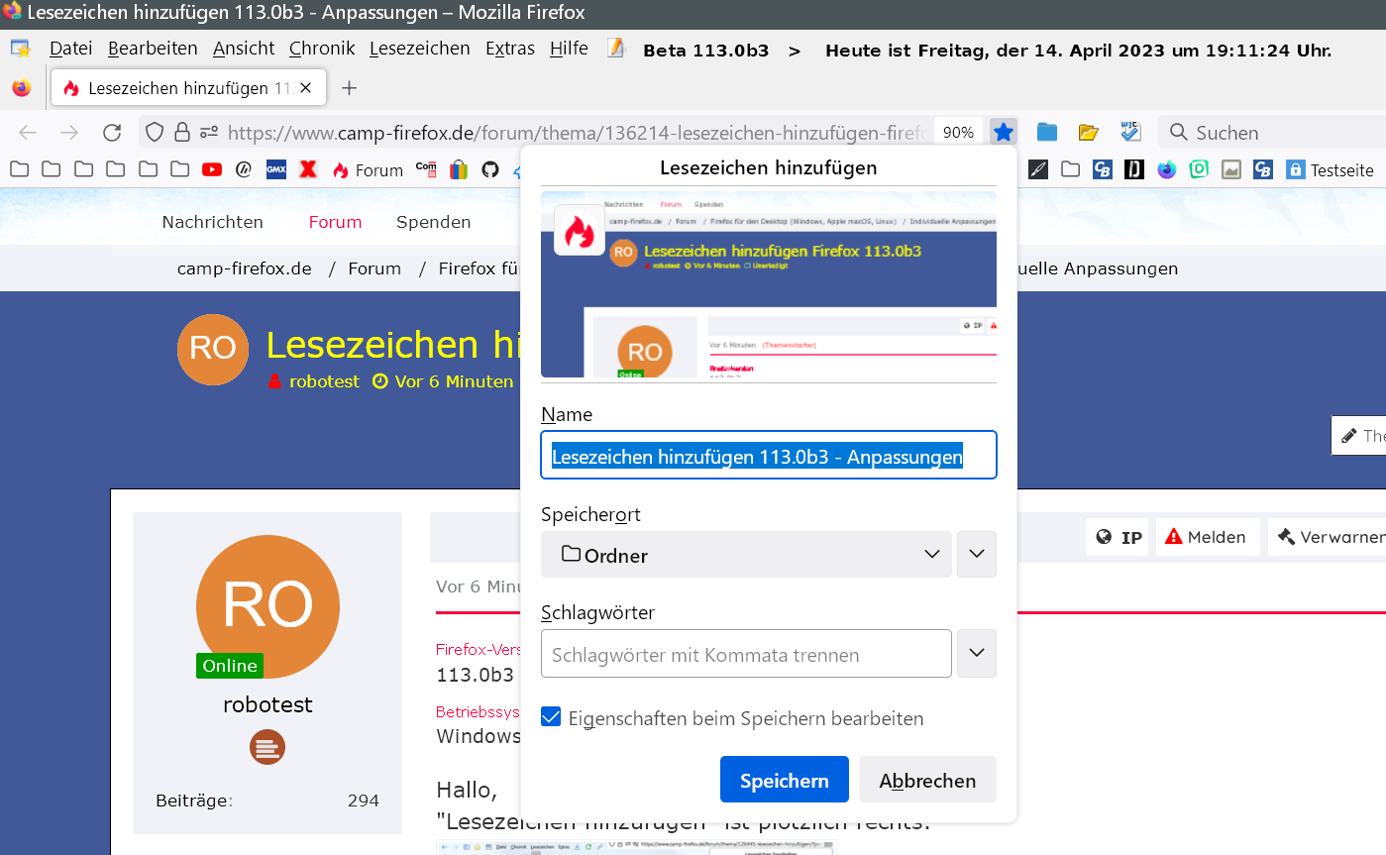The width and height of the screenshot is (1386, 855).
Task: Open the Firefox logo bookmark in toolbar
Action: (1167, 169)
